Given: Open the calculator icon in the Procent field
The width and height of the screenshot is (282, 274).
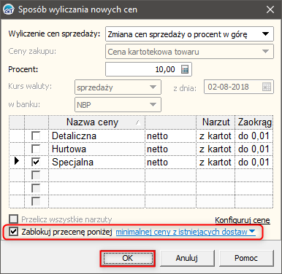Looking at the screenshot, I should pyautogui.click(x=185, y=70).
